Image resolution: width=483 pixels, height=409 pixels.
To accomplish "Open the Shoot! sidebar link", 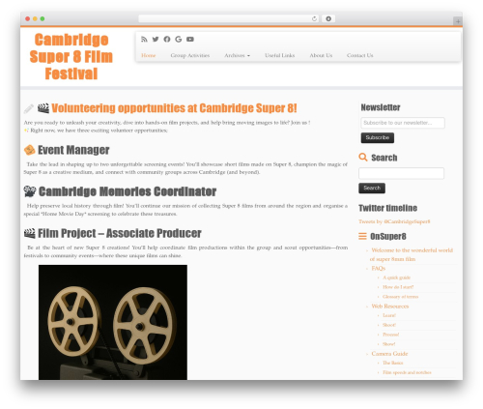I will [x=389, y=325].
